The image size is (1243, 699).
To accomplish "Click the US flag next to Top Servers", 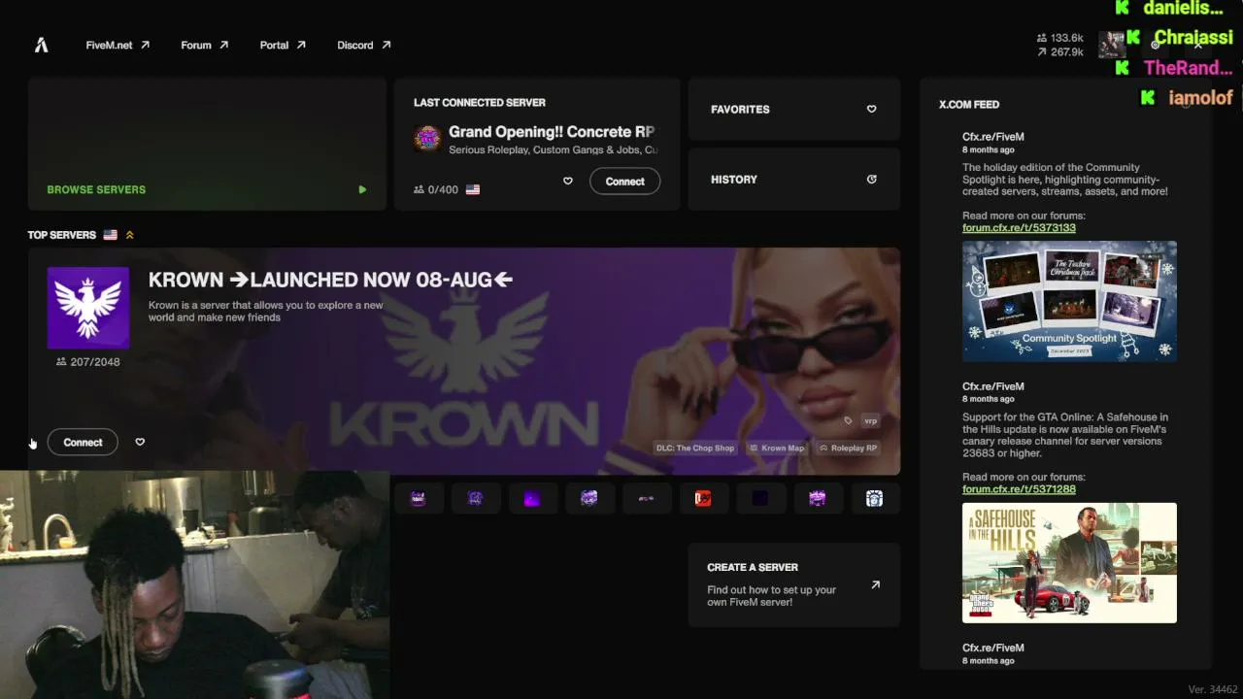I will (x=110, y=235).
